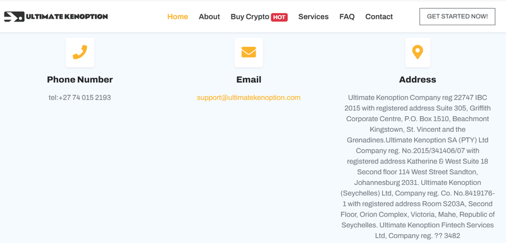Screen dimensions: 506x243
Task: Click the Phone Number heading
Action: [80, 80]
